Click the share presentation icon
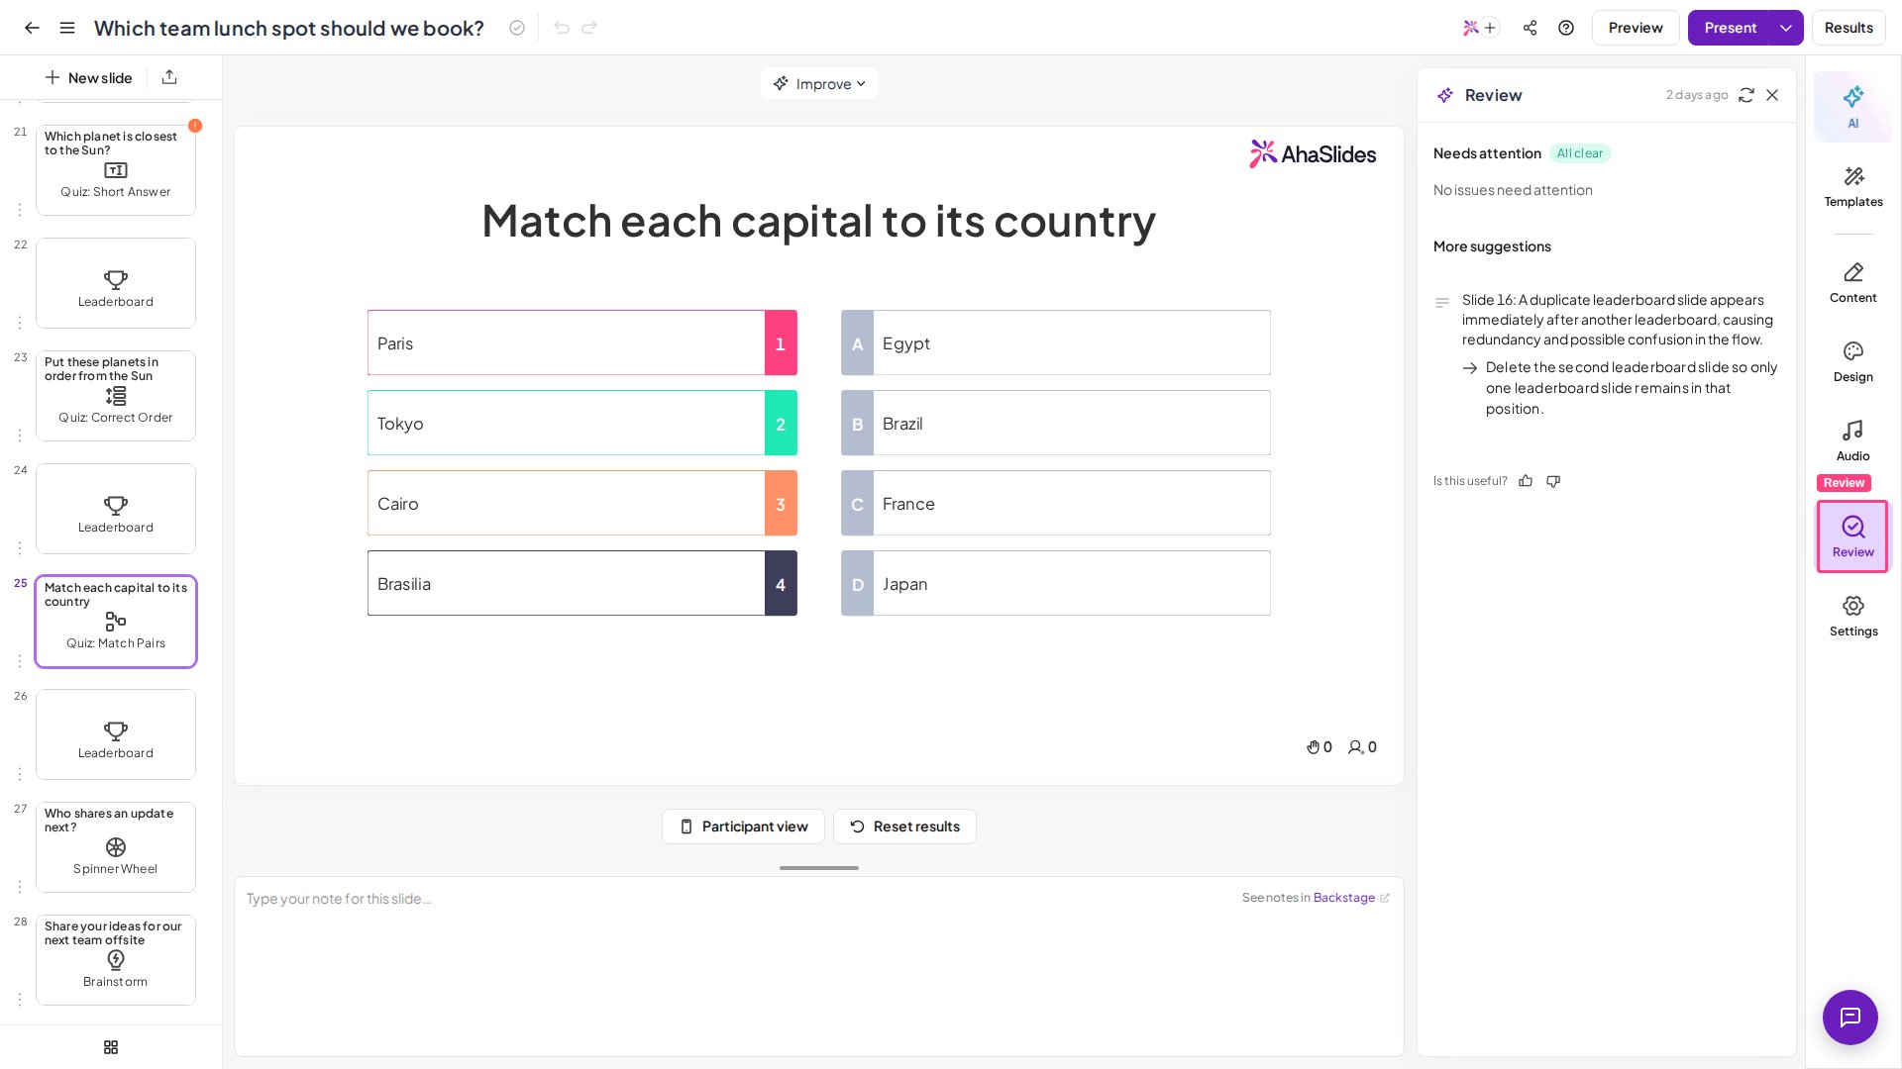 pyautogui.click(x=1530, y=28)
